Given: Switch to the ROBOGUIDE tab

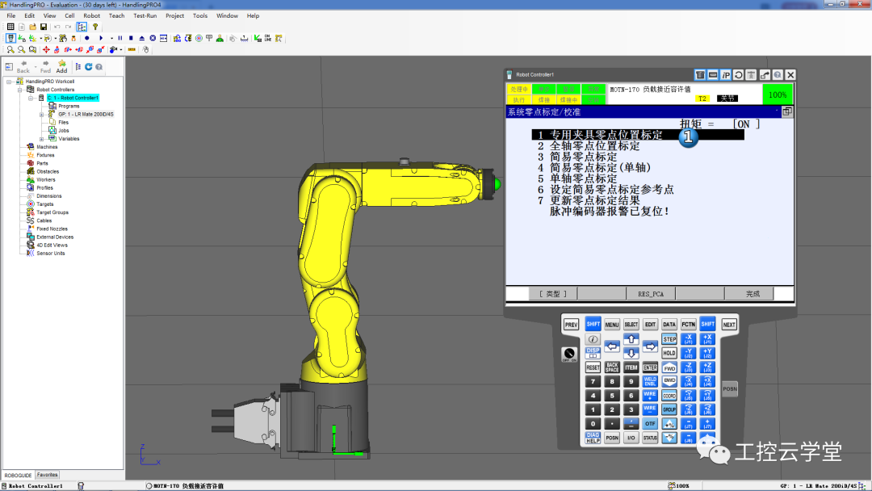Looking at the screenshot, I should pyautogui.click(x=18, y=476).
